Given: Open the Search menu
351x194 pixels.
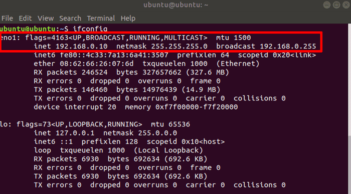Looking at the screenshot, I should click(x=70, y=18).
